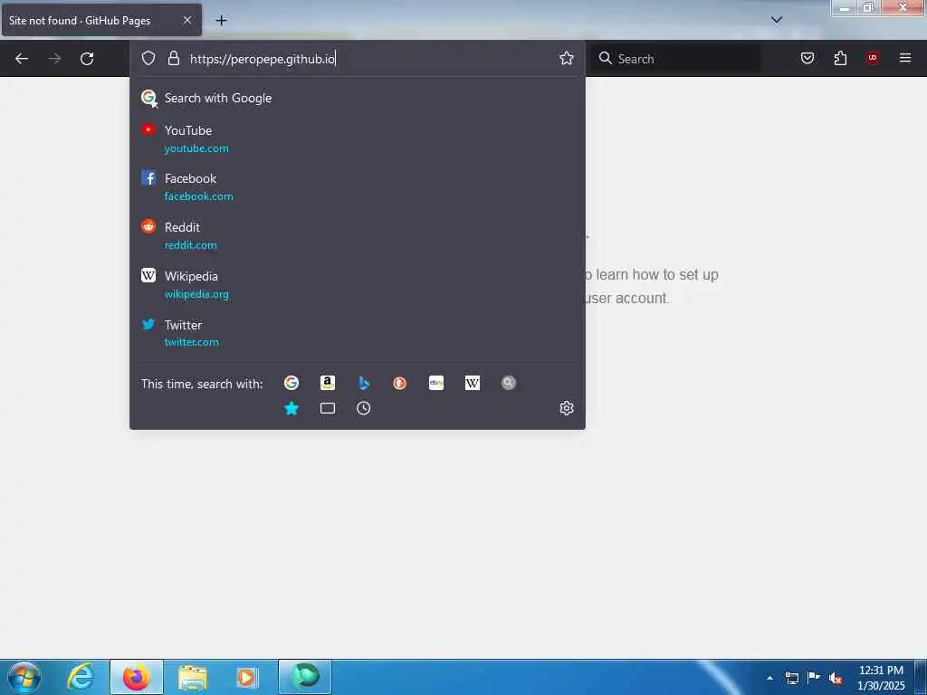This screenshot has width=927, height=695.
Task: Open search settings gear icon
Action: 567,408
